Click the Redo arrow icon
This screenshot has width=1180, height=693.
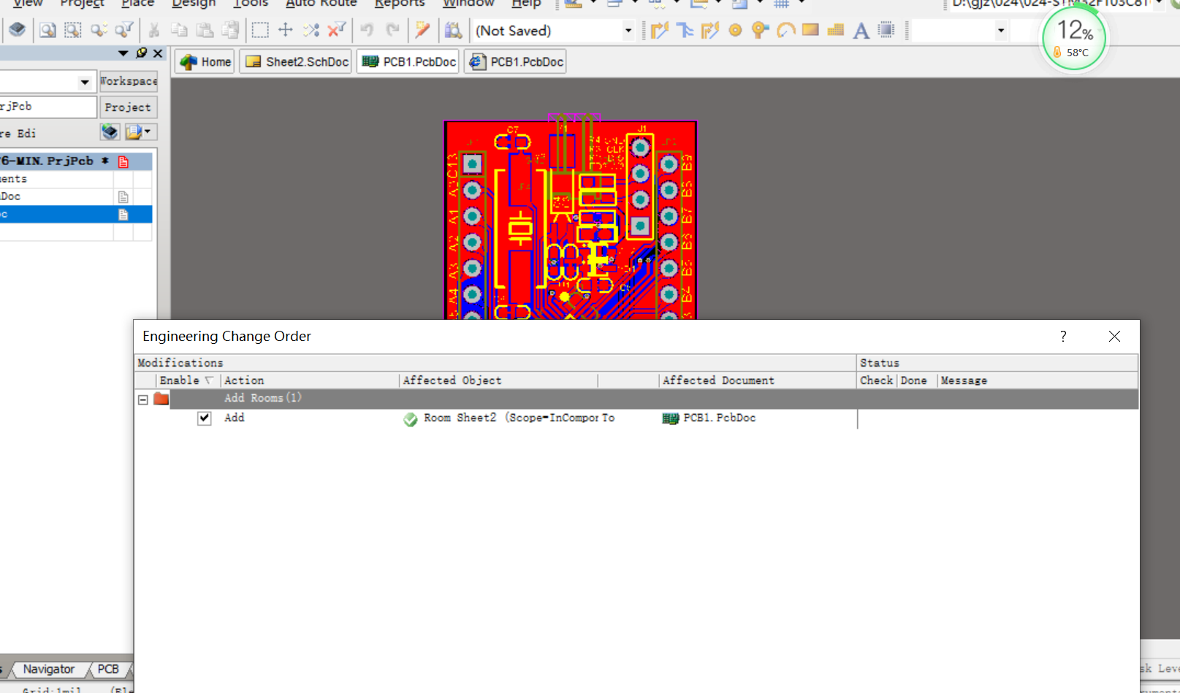click(x=392, y=30)
